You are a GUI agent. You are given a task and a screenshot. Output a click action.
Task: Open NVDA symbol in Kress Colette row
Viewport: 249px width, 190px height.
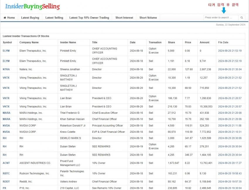[6, 132]
